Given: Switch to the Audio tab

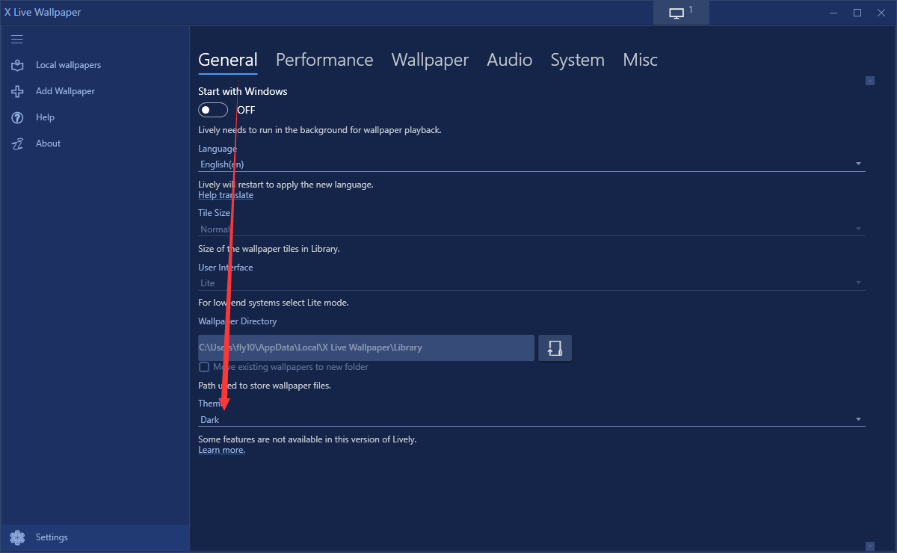Looking at the screenshot, I should 510,61.
